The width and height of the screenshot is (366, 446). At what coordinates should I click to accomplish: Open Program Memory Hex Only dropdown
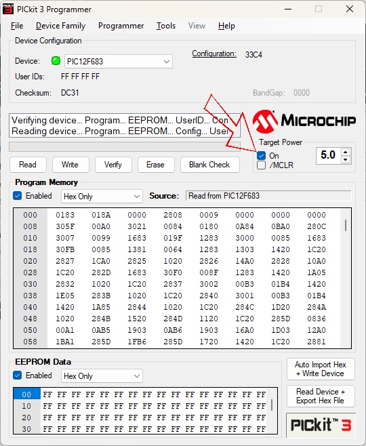click(x=102, y=197)
